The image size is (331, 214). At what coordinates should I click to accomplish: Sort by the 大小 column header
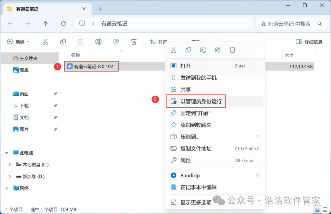[x=289, y=55]
